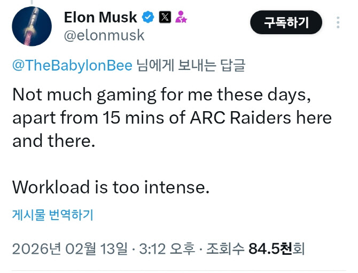Viewport: 358px width, 273px height.
Task: Click the 님에게 보내는 답글 reply label
Action: pyautogui.click(x=191, y=65)
